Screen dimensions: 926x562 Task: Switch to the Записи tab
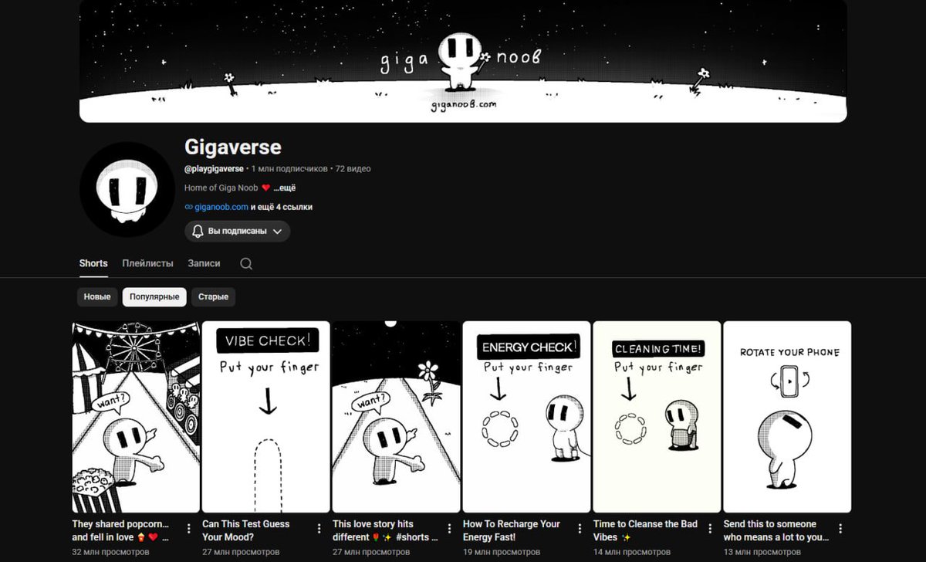point(204,263)
